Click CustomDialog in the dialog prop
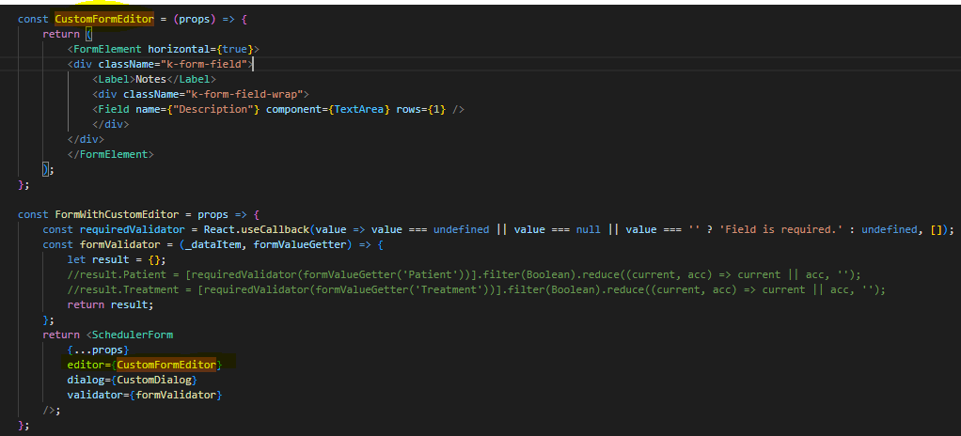961x436 pixels. pos(156,380)
